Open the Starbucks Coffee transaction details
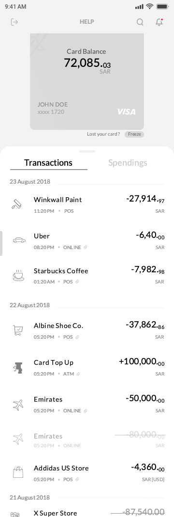The height and width of the screenshot is (517, 174). (x=87, y=276)
